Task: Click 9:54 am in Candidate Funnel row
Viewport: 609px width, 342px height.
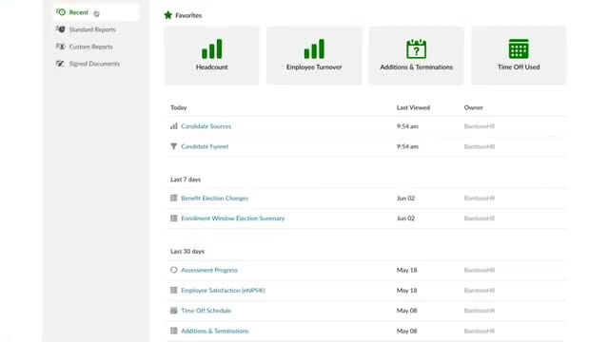Action: (x=407, y=146)
